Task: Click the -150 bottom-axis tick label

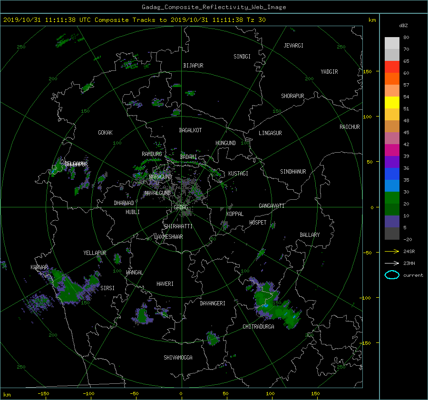Action: pyautogui.click(x=43, y=394)
